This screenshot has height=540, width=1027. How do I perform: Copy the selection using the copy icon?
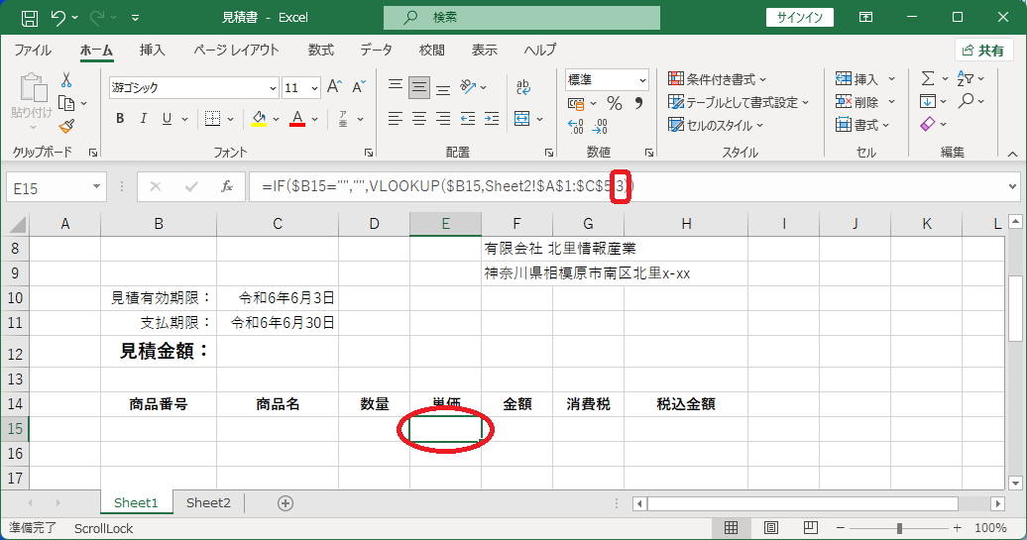pos(66,103)
